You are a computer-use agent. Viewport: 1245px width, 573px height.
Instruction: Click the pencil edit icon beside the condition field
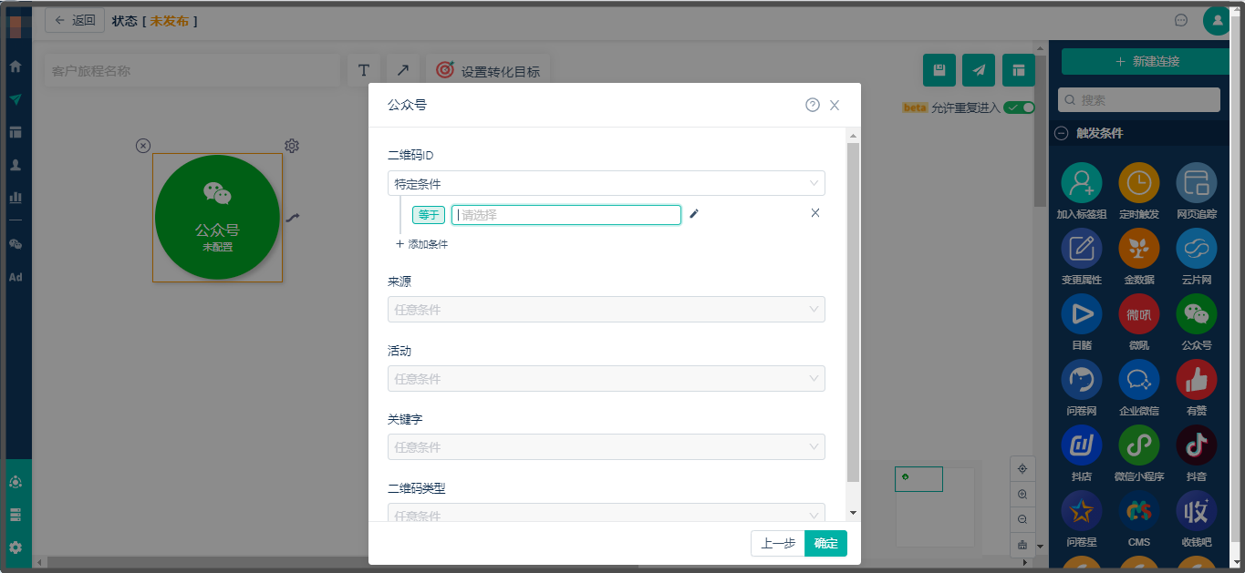[x=694, y=214]
